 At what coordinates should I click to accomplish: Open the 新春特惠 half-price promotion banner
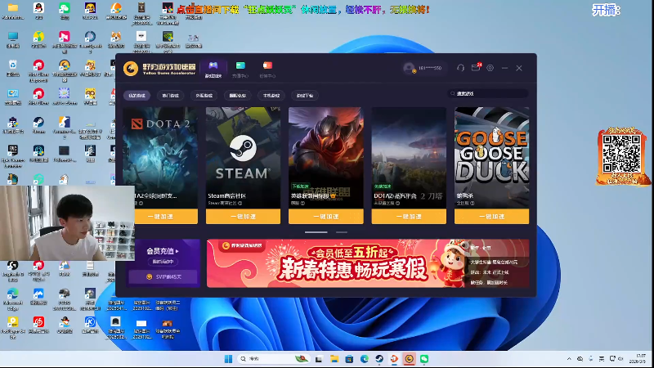coord(368,263)
